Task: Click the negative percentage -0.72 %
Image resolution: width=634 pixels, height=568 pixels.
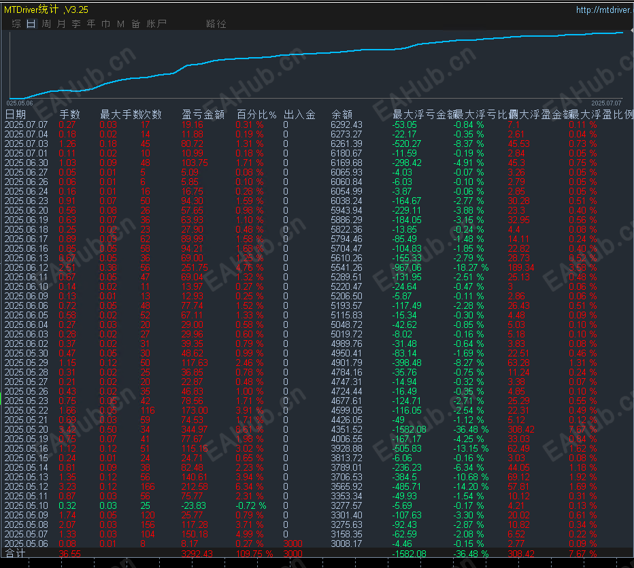Action: tap(251, 505)
